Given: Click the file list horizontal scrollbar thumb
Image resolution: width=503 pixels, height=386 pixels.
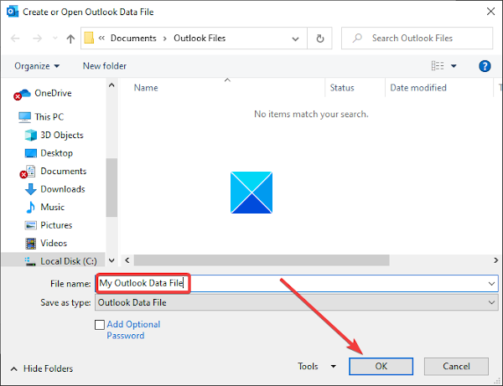Looking at the screenshot, I should 262,260.
